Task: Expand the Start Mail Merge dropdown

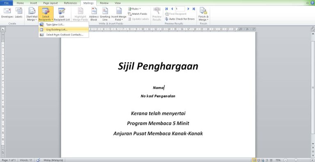Action: point(32,14)
